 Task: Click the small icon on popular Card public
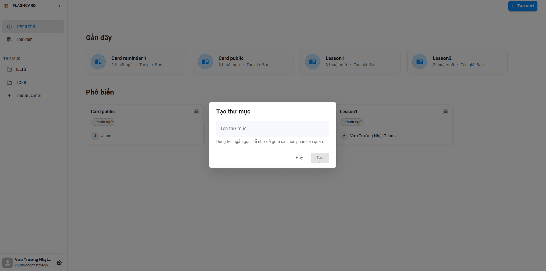click(197, 112)
